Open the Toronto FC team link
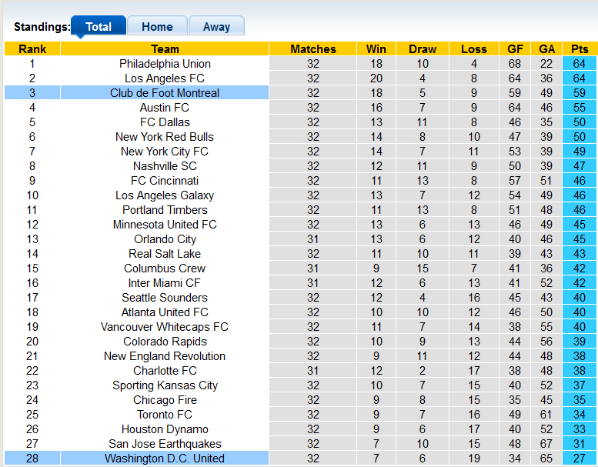Viewport: 598px width, 467px height. (x=165, y=415)
